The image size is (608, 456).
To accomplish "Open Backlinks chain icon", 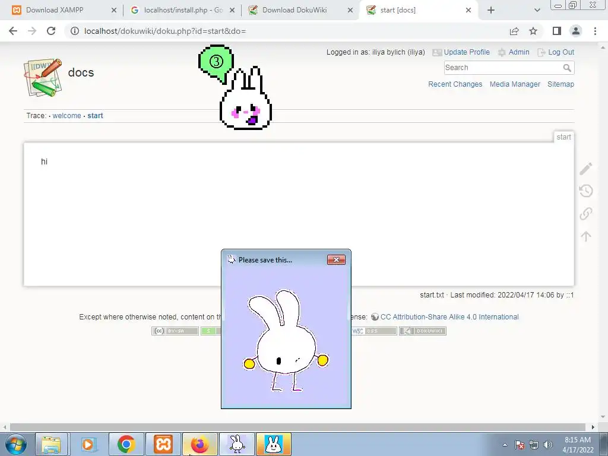I will point(586,214).
